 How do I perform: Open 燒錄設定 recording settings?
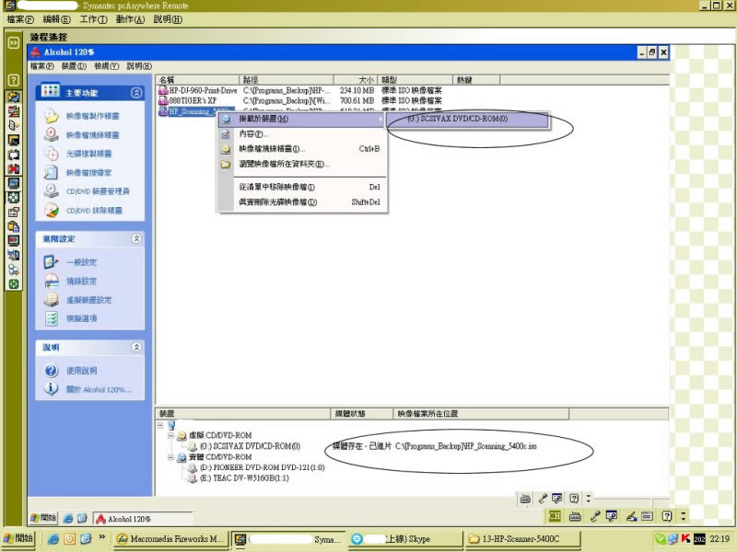(81, 282)
